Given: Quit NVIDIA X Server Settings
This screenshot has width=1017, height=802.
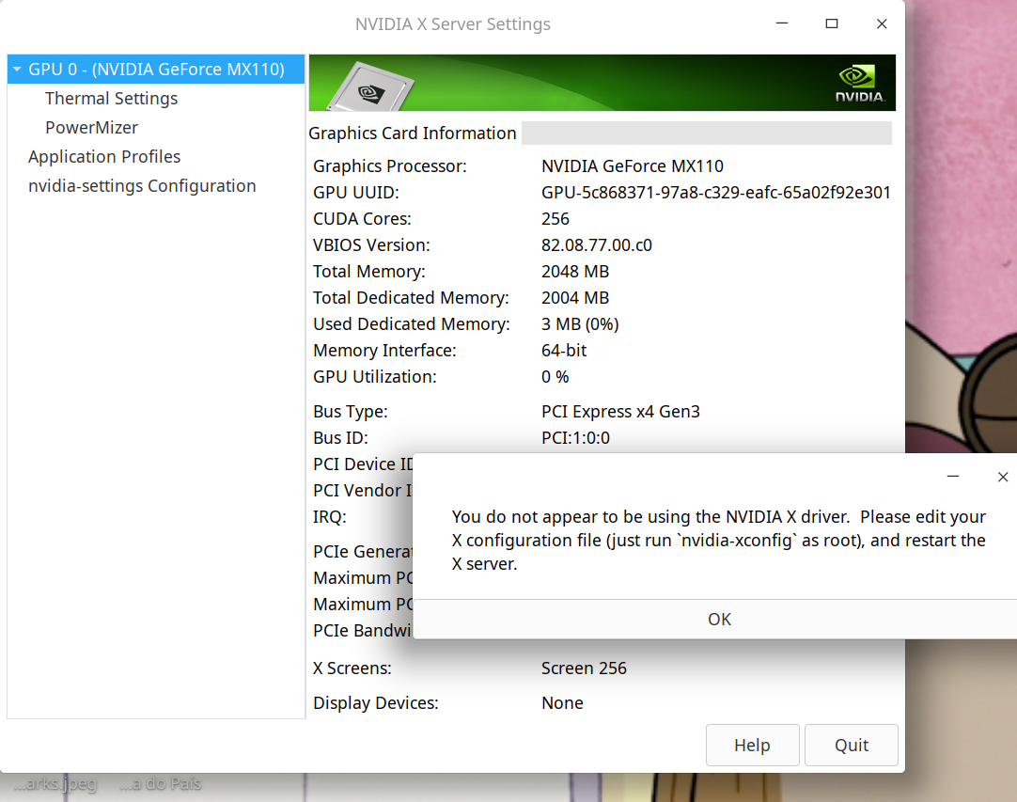Looking at the screenshot, I should click(x=851, y=745).
